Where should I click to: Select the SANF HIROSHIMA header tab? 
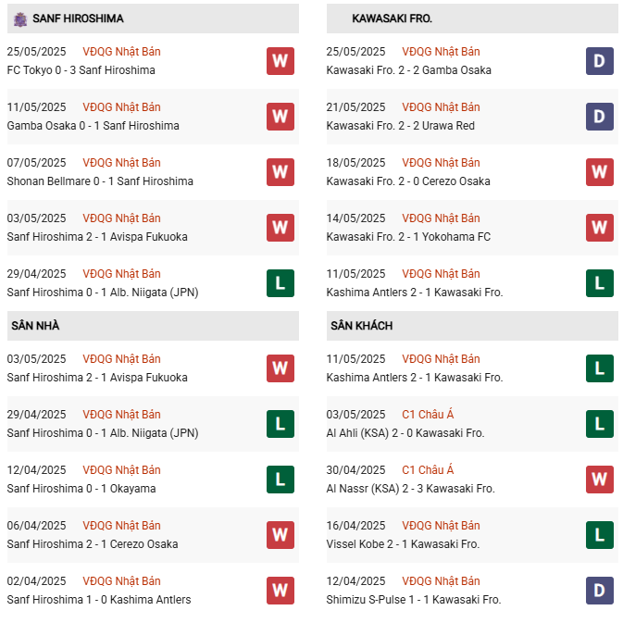click(x=78, y=19)
